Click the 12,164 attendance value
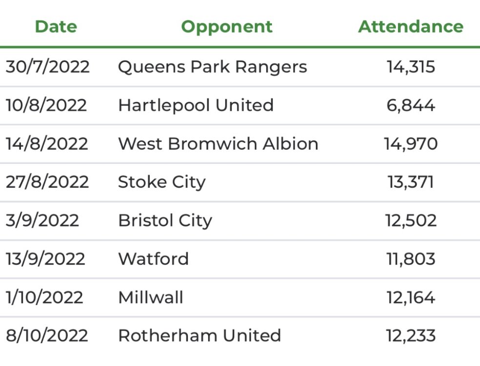Screen dimensions: 480x366 tap(411, 297)
